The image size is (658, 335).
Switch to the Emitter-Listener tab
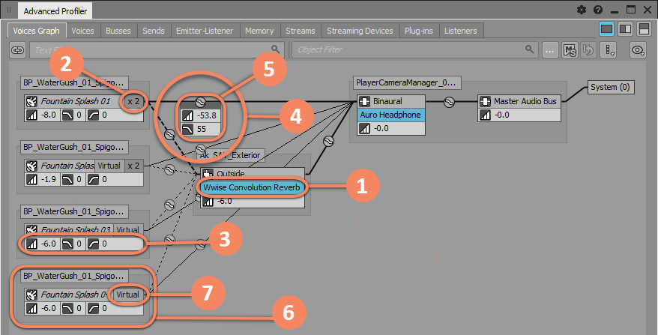pos(205,31)
